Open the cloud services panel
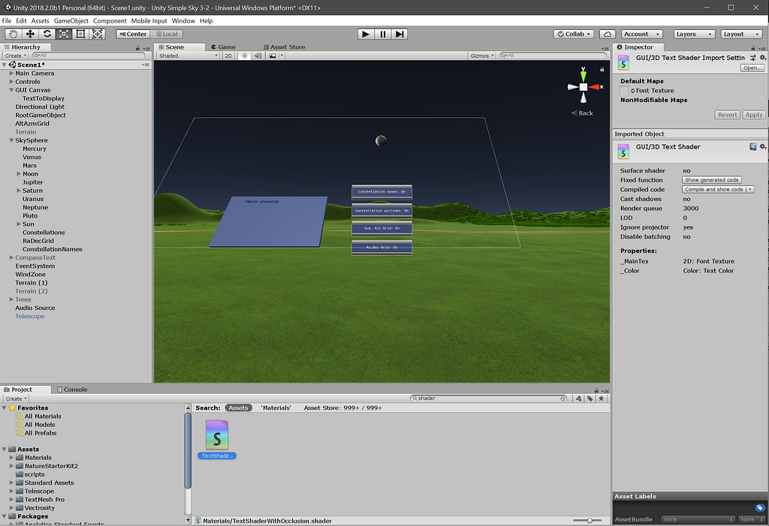This screenshot has width=769, height=526. 607,34
